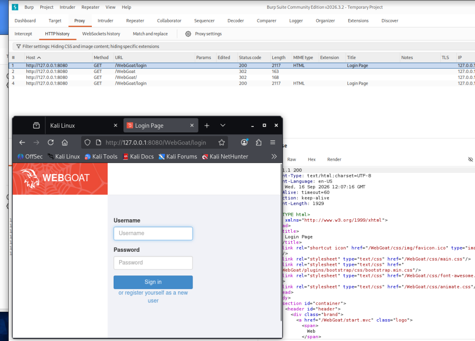
Task: Open Firefox extensions puzzle icon
Action: (x=258, y=142)
